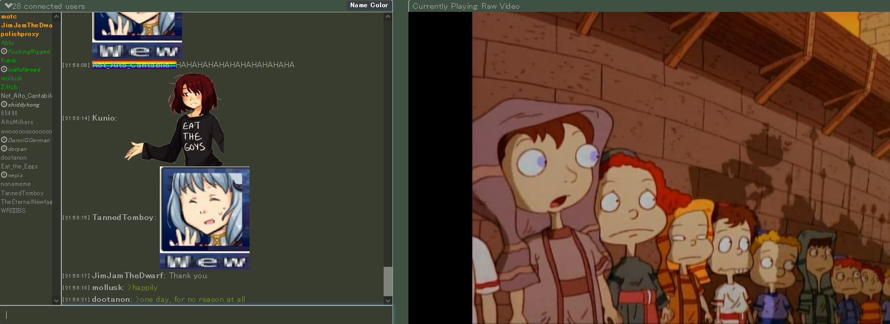Select mollusk in the connected users list

11,78
